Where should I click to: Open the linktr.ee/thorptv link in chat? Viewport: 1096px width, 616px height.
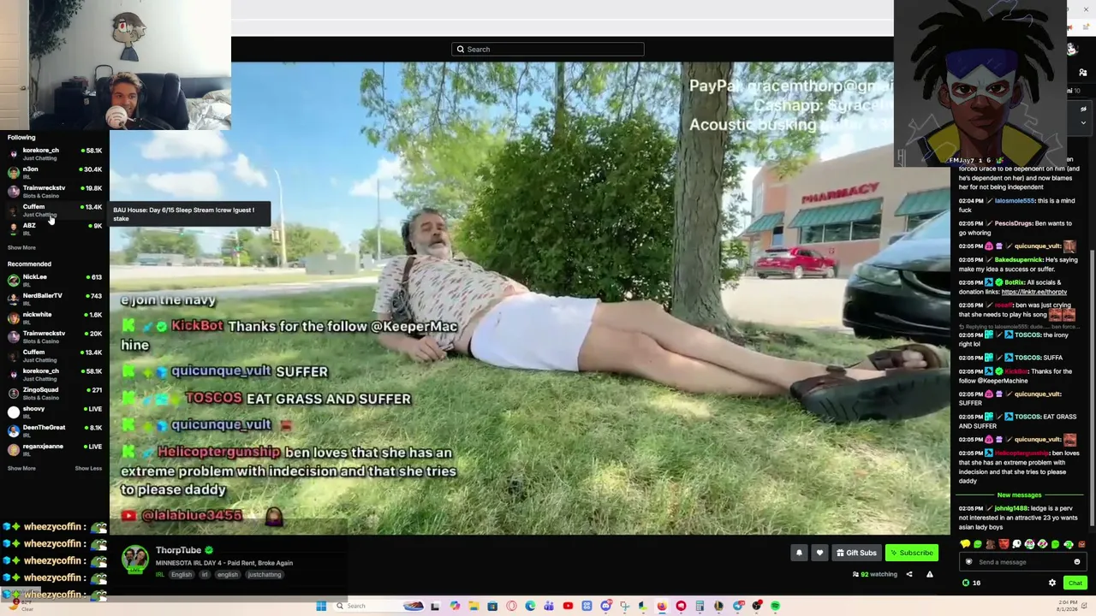coord(1033,292)
